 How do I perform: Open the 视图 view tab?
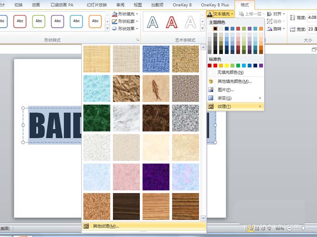[137, 5]
